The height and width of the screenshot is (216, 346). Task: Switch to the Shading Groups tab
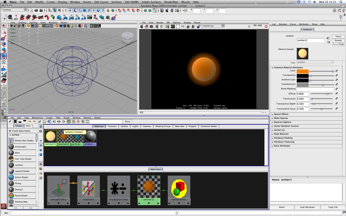coord(163,126)
